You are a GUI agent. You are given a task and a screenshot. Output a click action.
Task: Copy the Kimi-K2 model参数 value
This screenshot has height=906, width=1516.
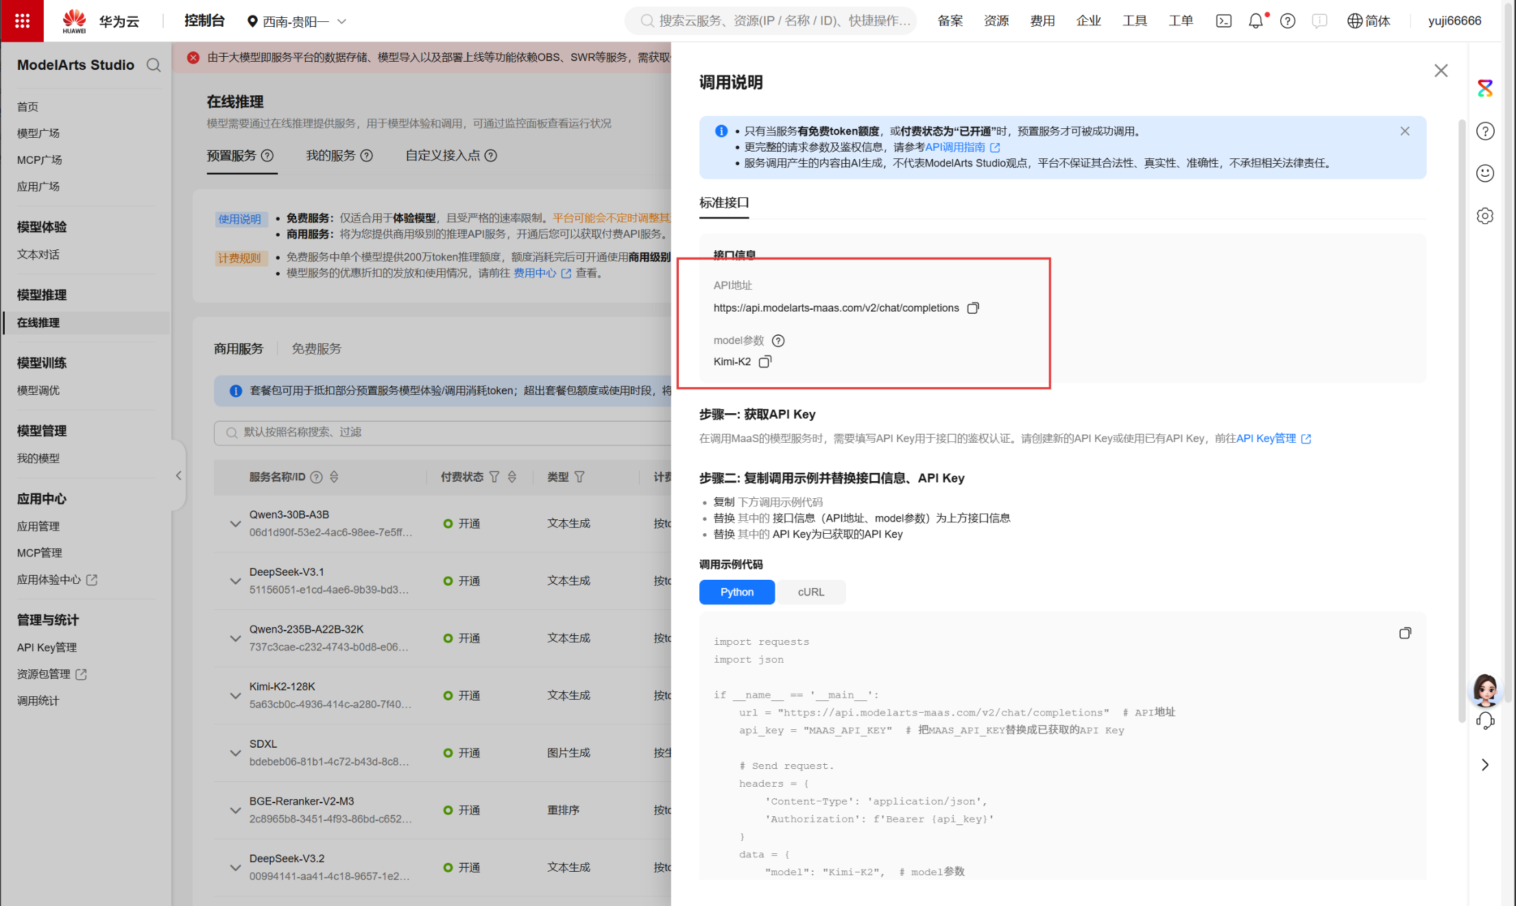tap(765, 361)
